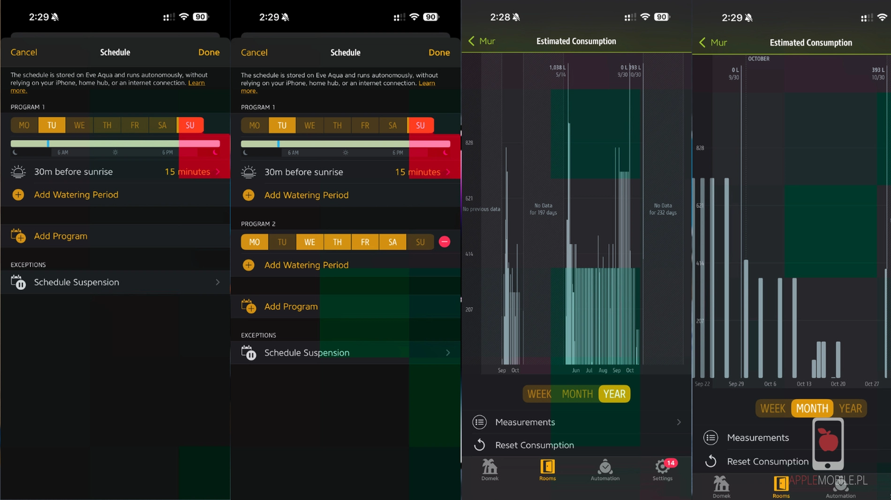Toggle Sunday in Program 2 day selector
This screenshot has width=891, height=500.
pyautogui.click(x=420, y=242)
